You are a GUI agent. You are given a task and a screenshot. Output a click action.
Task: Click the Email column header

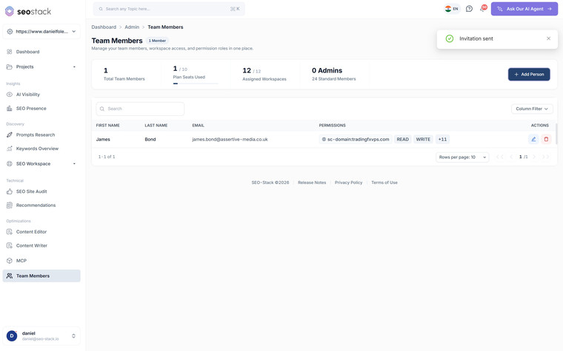(x=199, y=126)
